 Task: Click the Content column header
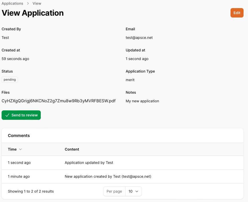pos(72,149)
